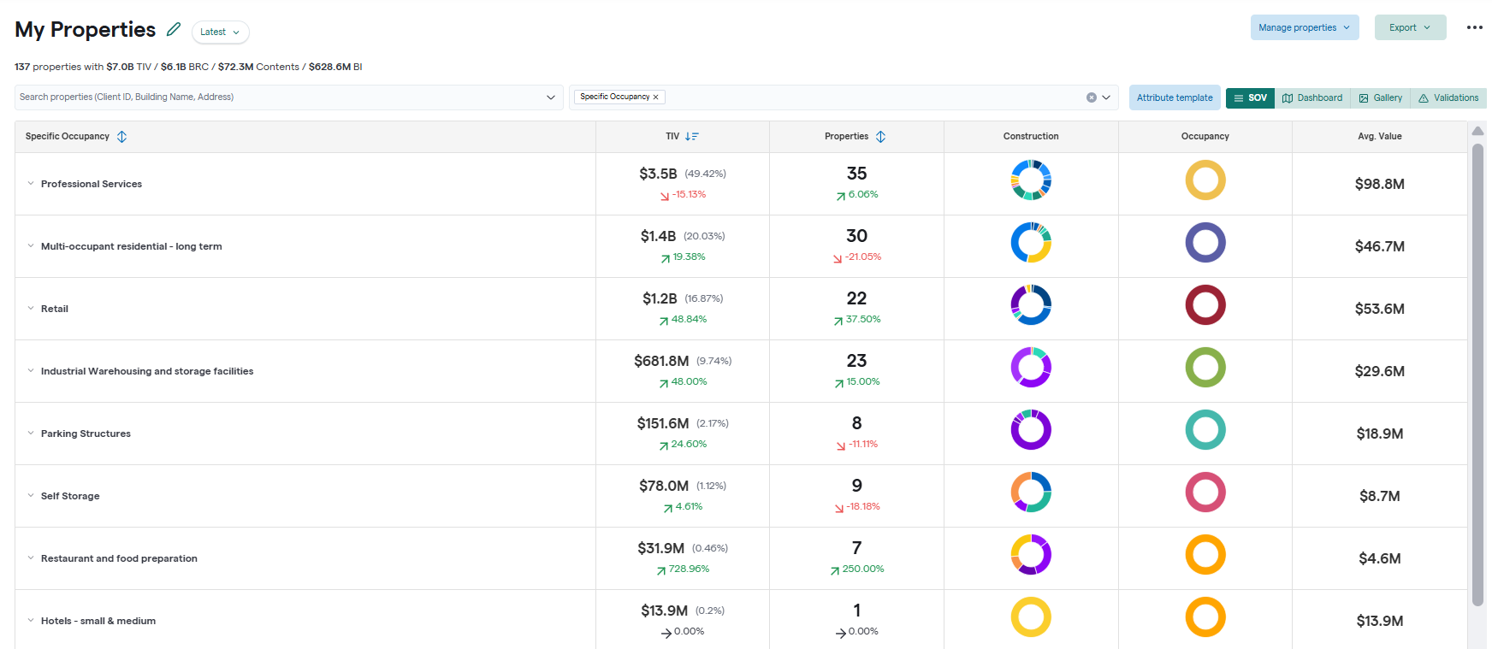This screenshot has height=649, width=1492.
Task: Open the Validations tab
Action: [x=1448, y=98]
